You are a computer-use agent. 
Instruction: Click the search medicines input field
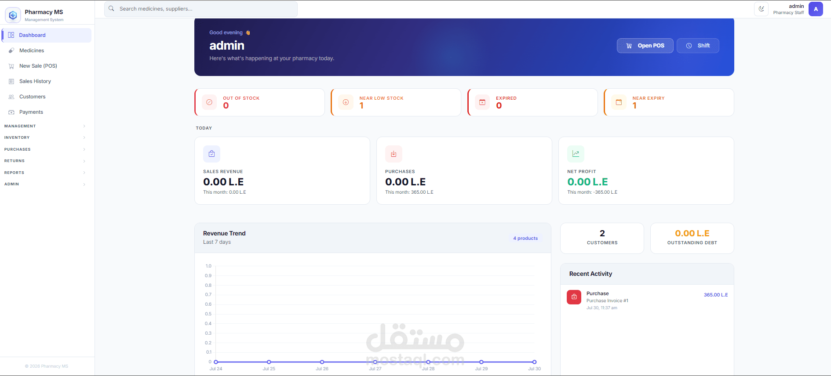pos(201,9)
